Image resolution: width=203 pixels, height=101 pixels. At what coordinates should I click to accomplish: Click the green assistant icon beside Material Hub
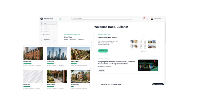tap(60, 19)
